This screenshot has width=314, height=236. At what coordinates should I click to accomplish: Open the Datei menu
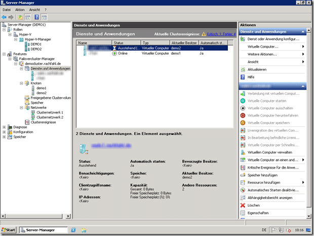(x=7, y=10)
